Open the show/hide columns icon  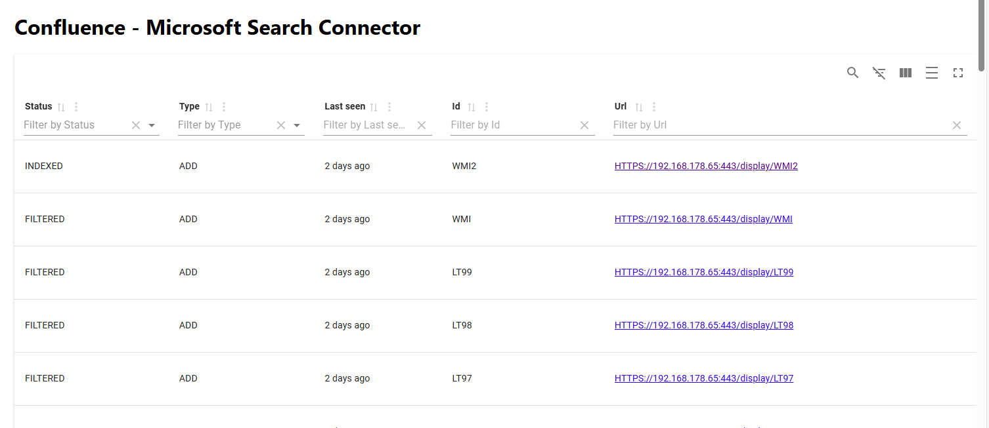pos(906,73)
